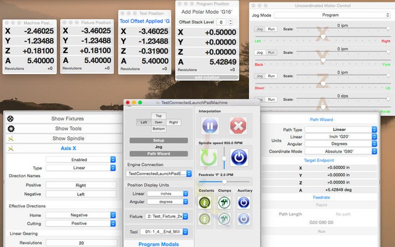Activate the top Coolants icon

point(205,202)
